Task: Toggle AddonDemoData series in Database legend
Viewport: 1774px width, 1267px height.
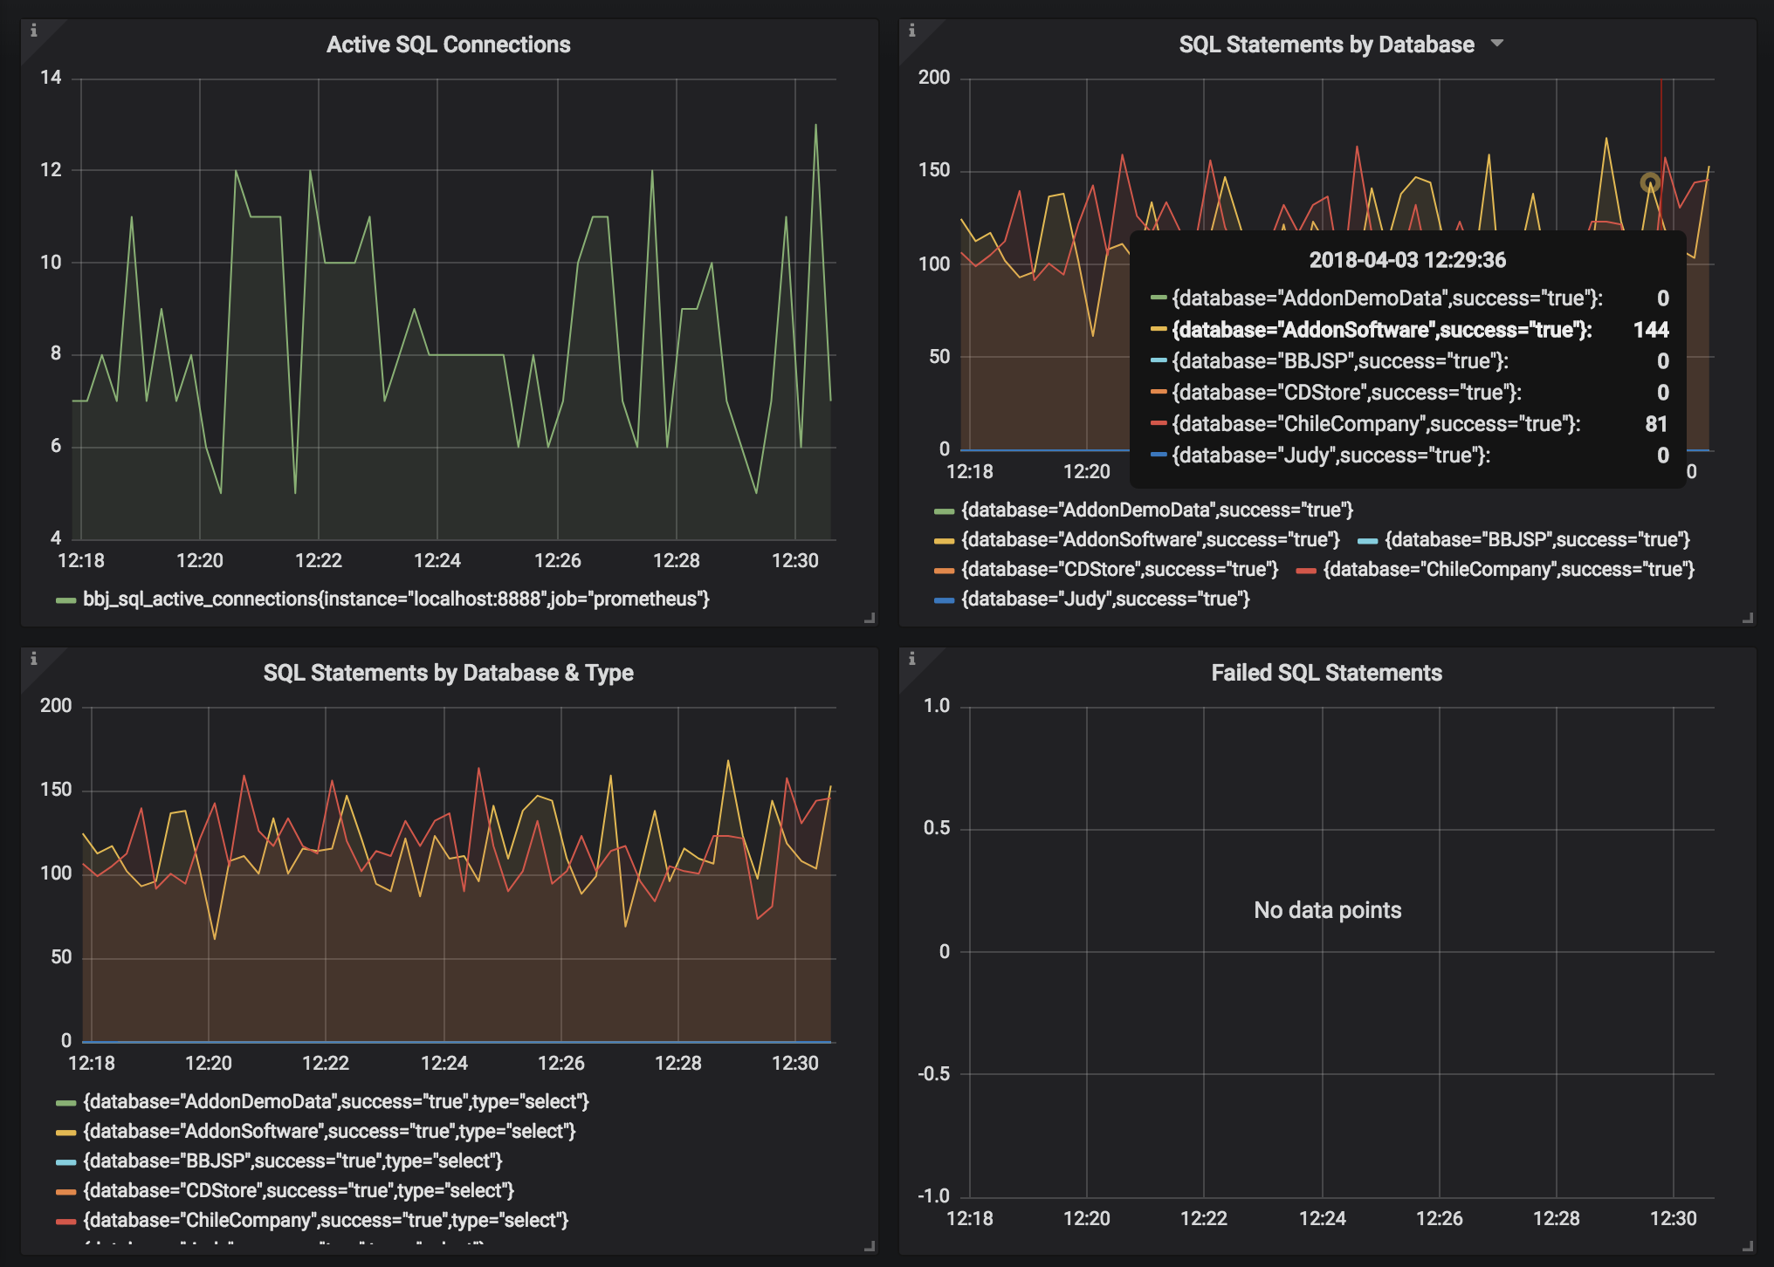Action: coord(1156,510)
